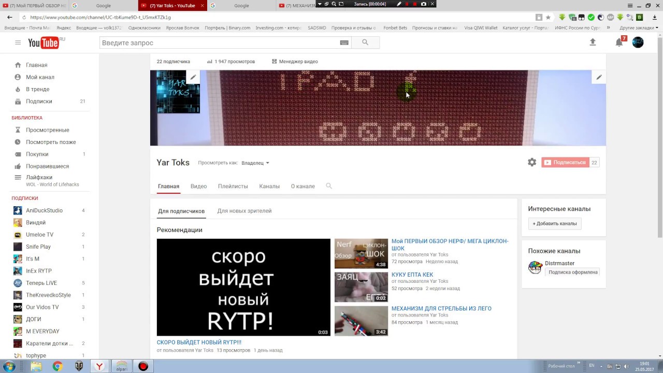
Task: Select 'Для новых зрителей' tab
Action: pyautogui.click(x=244, y=211)
